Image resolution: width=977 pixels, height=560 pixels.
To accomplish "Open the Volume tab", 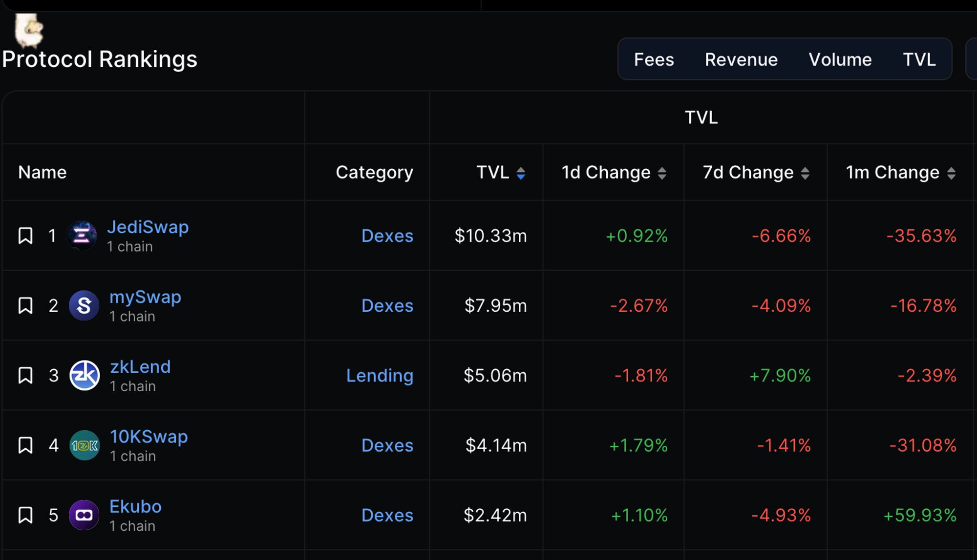I will coord(840,60).
